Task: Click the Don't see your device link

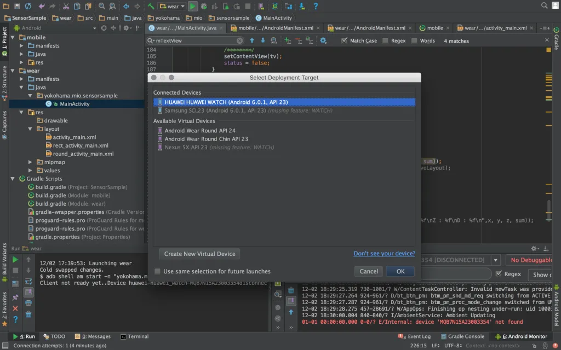Action: tap(384, 254)
